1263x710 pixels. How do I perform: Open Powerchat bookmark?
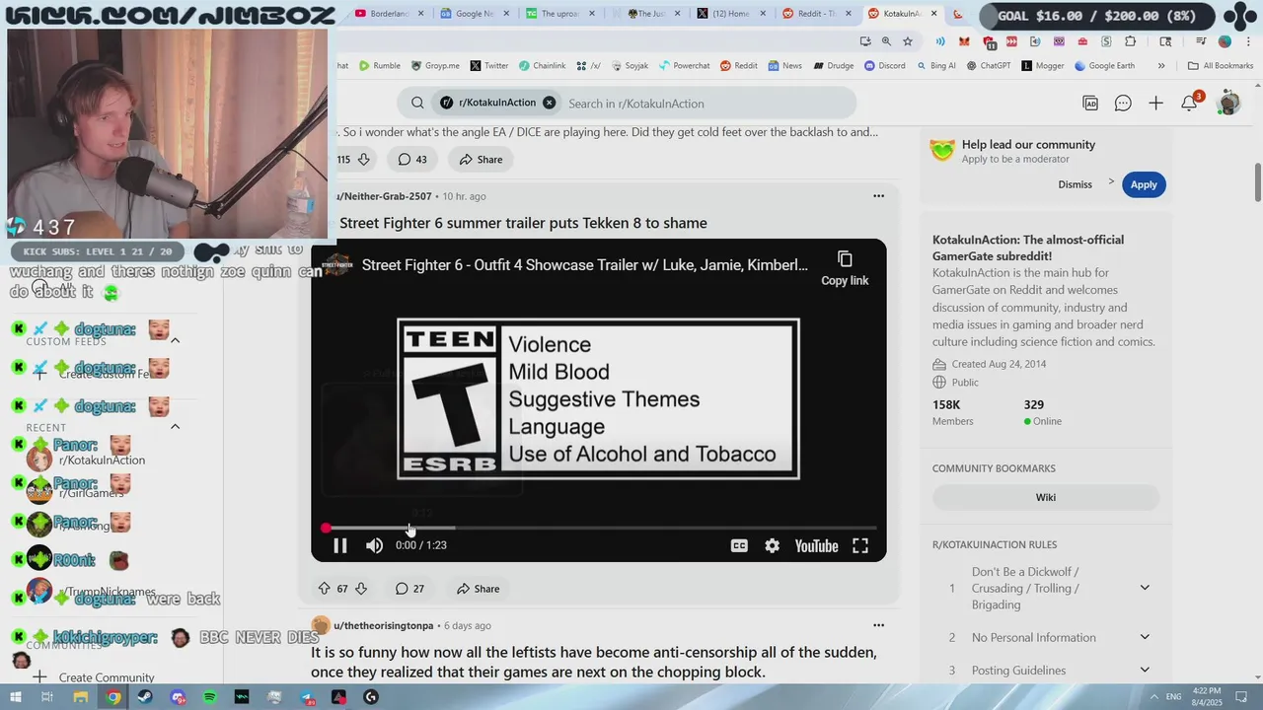[x=683, y=66]
